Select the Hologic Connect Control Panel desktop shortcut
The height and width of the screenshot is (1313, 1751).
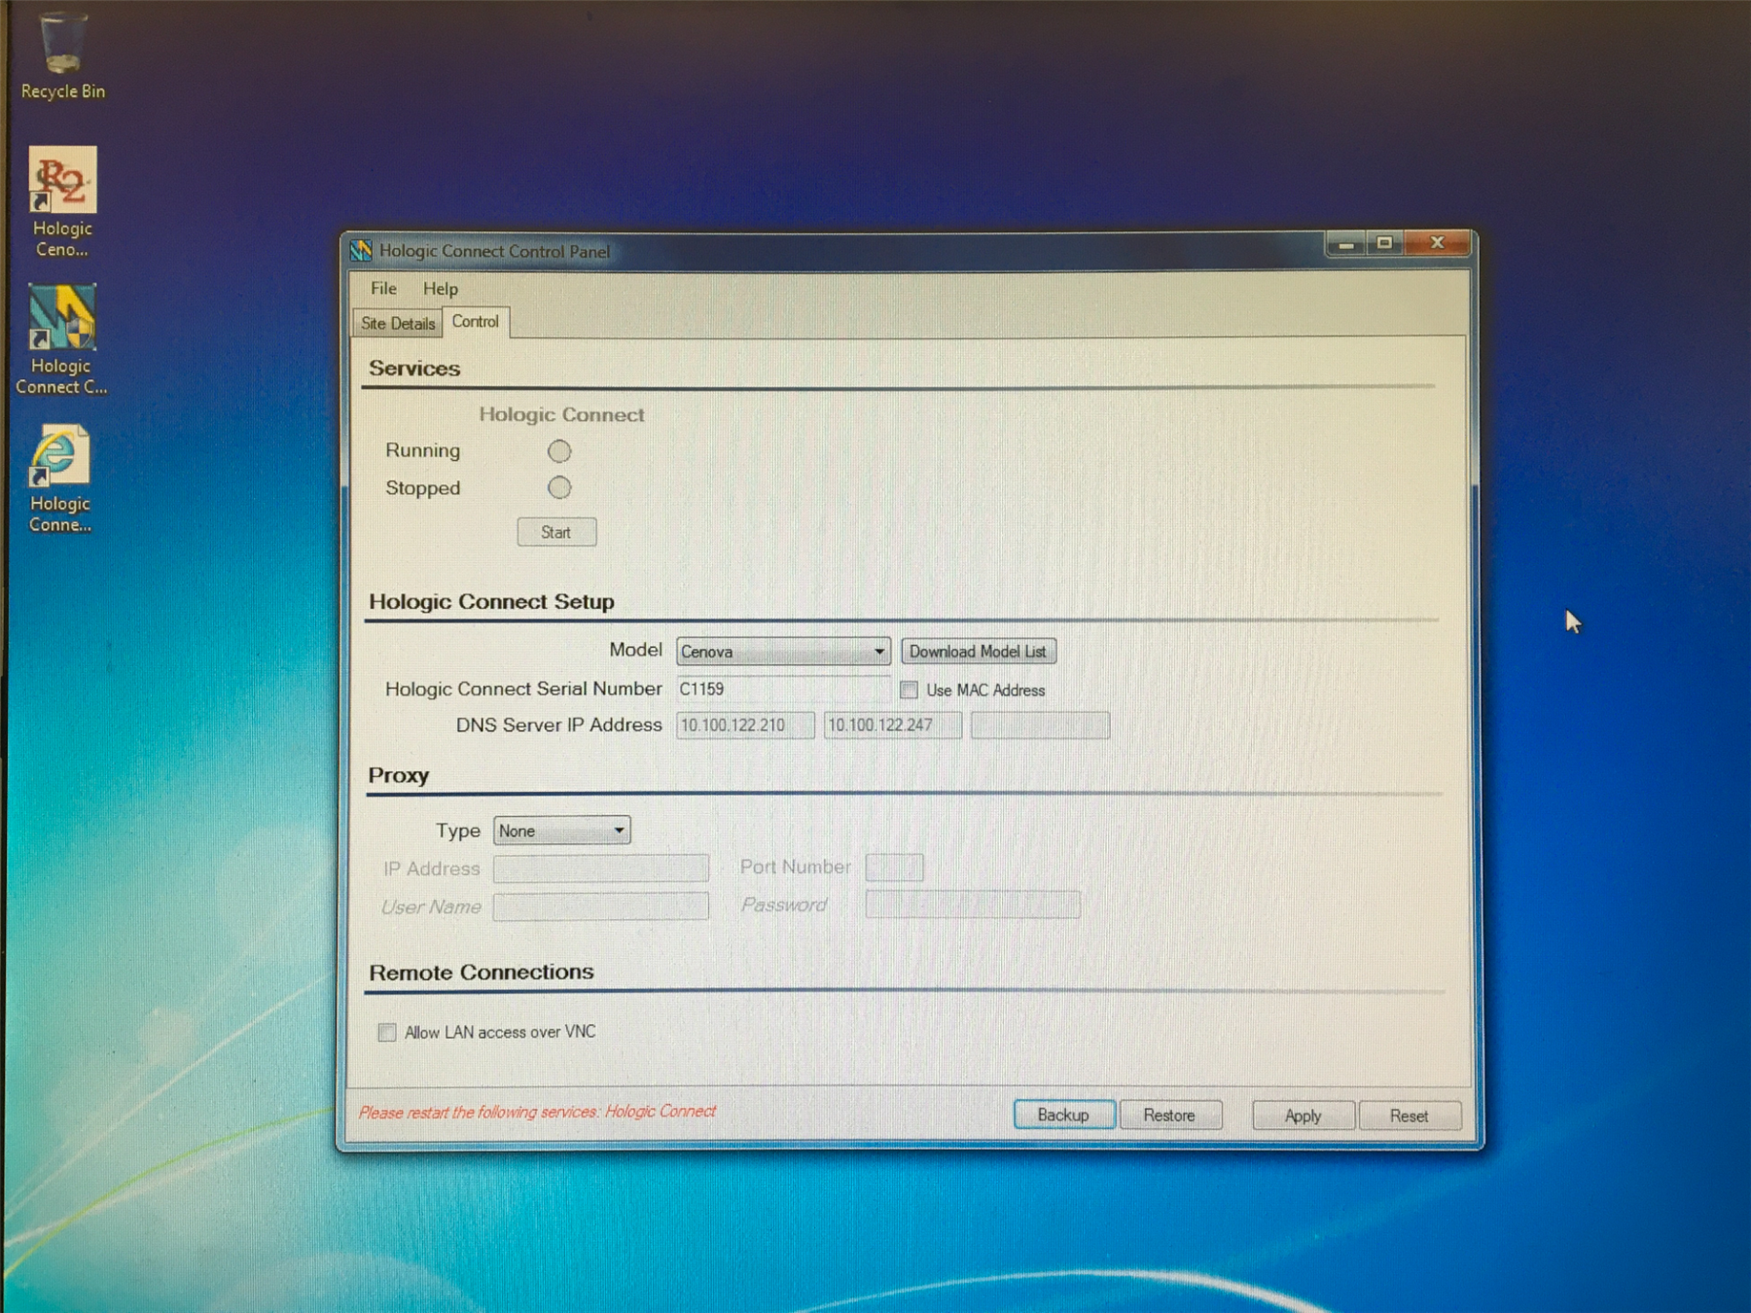(61, 340)
